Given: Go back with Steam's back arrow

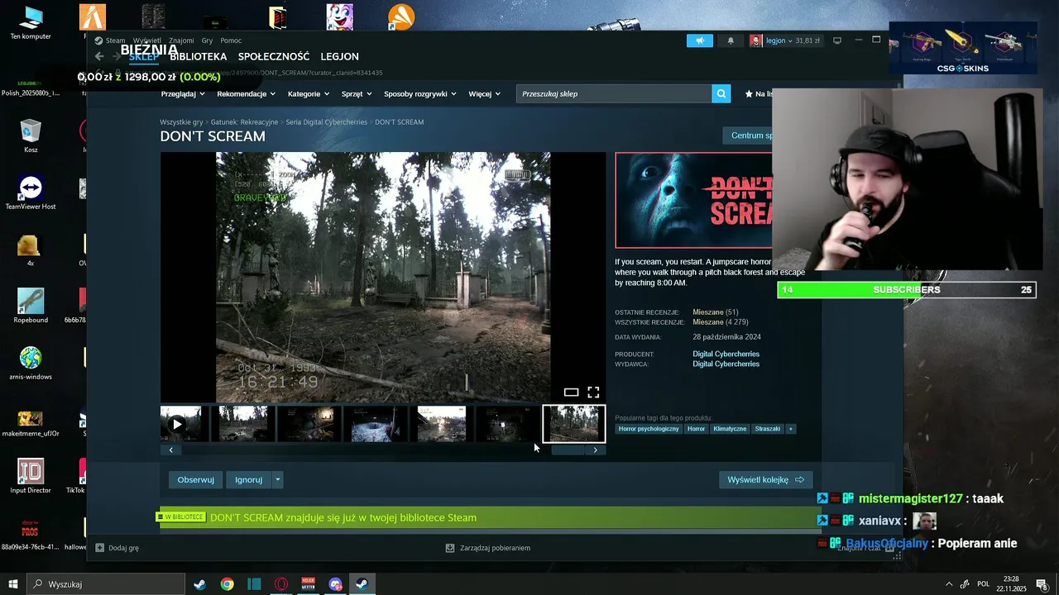Looking at the screenshot, I should click(x=99, y=56).
